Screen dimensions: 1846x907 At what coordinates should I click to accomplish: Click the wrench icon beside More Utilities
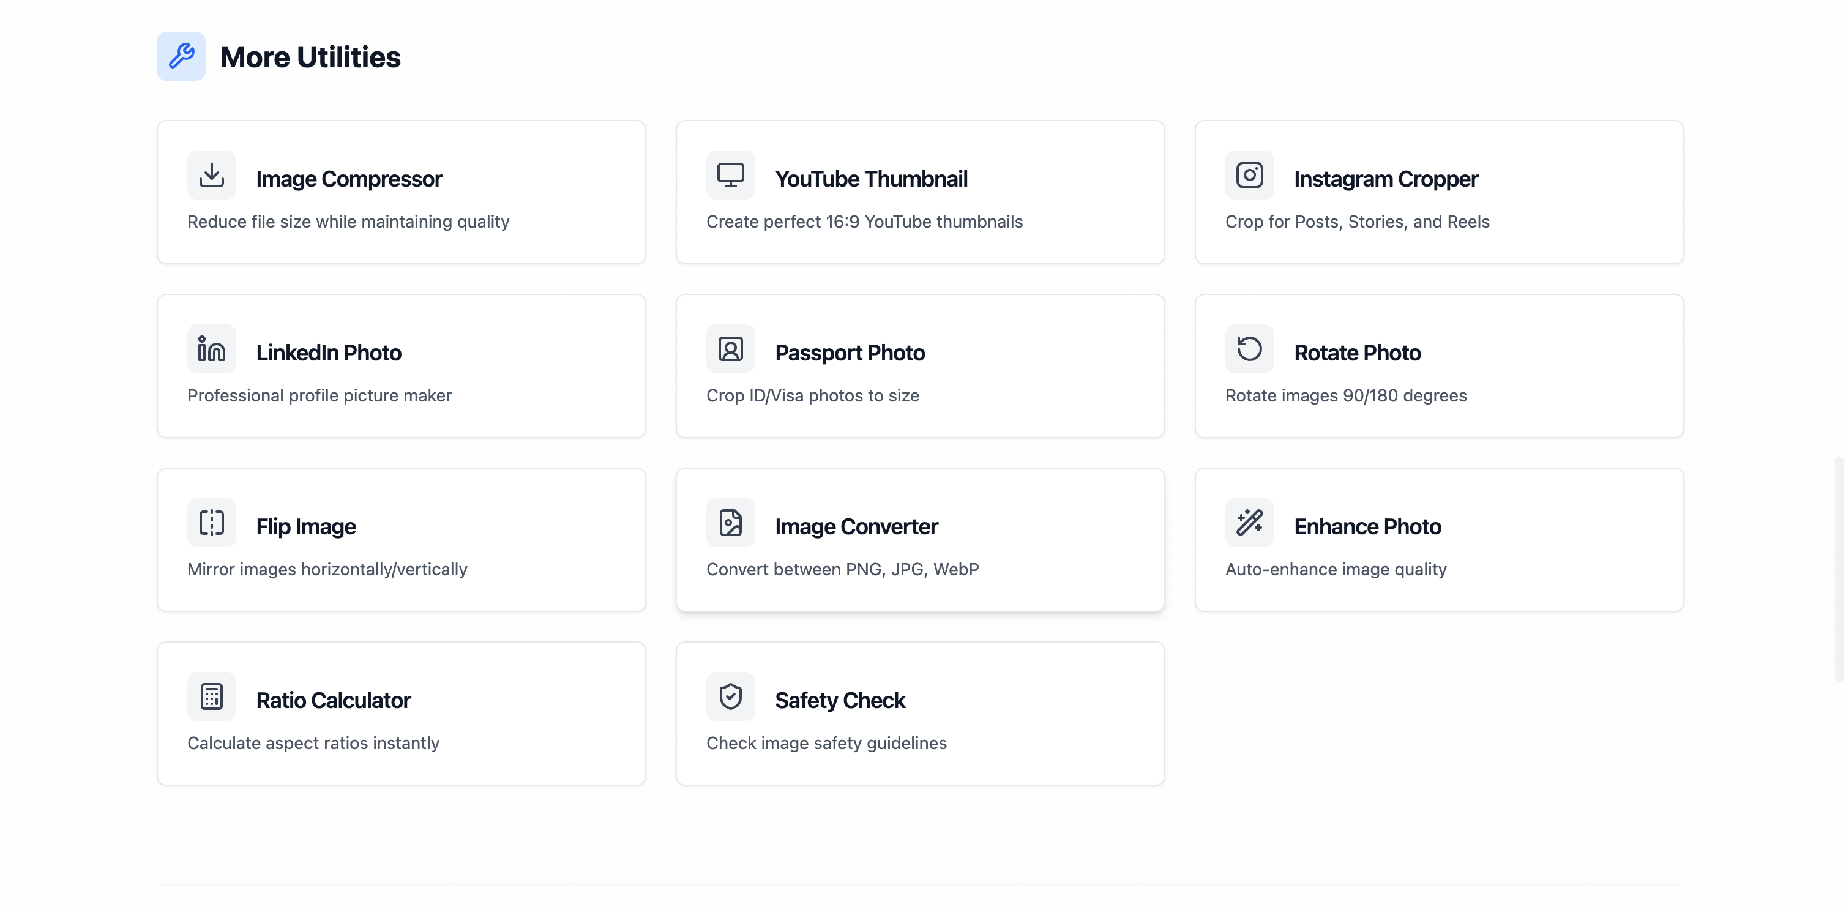click(x=181, y=56)
